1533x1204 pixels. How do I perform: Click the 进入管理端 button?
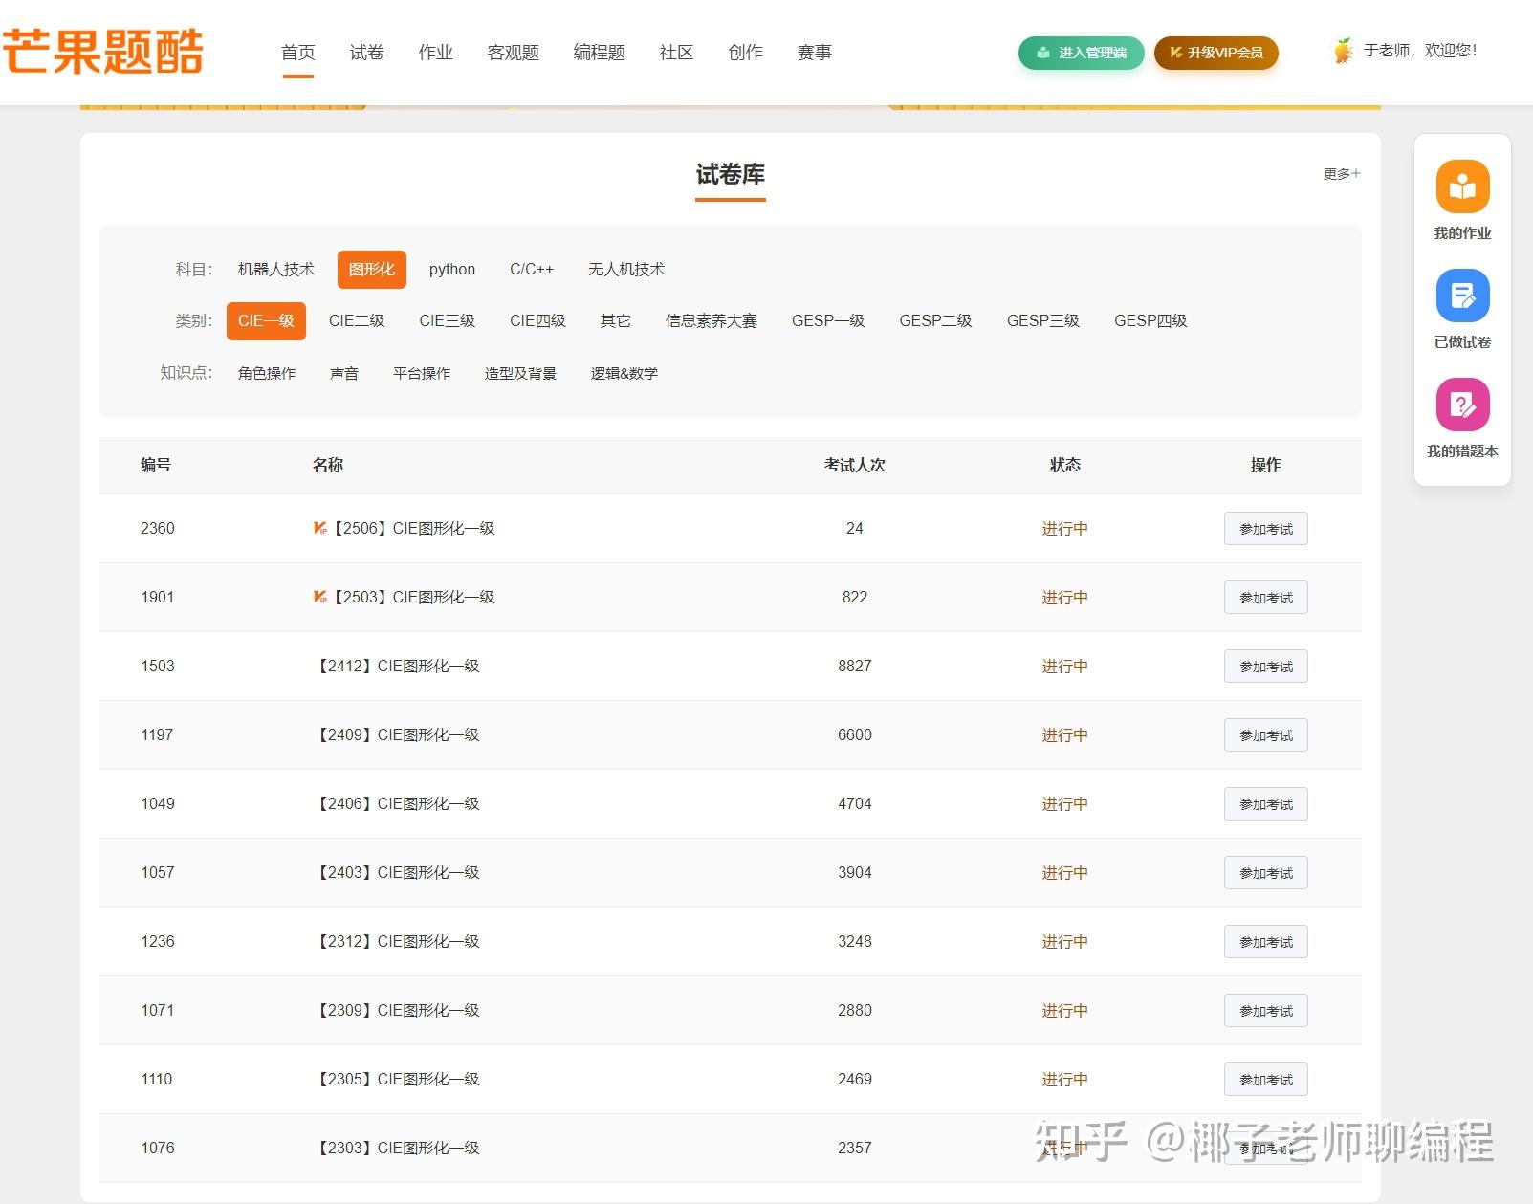point(1080,54)
